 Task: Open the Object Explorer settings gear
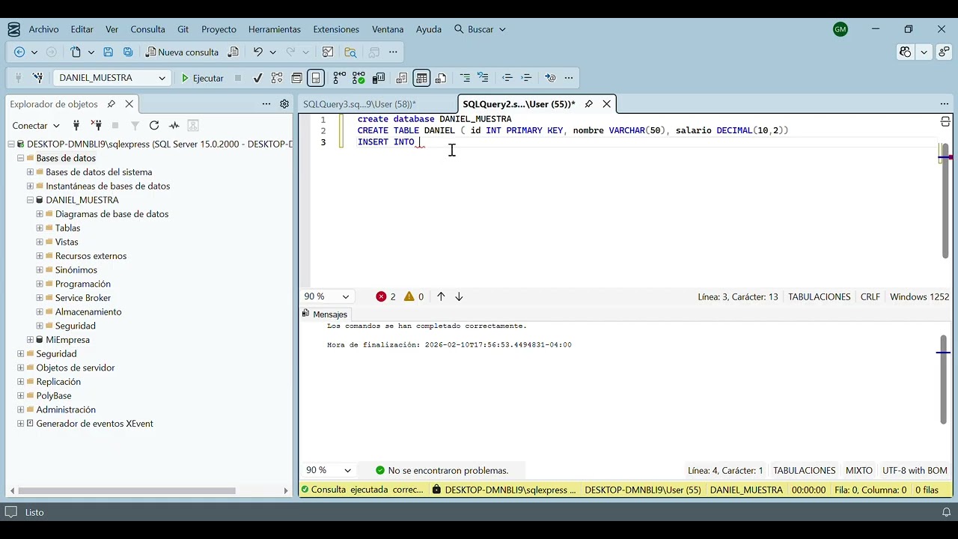coord(284,104)
